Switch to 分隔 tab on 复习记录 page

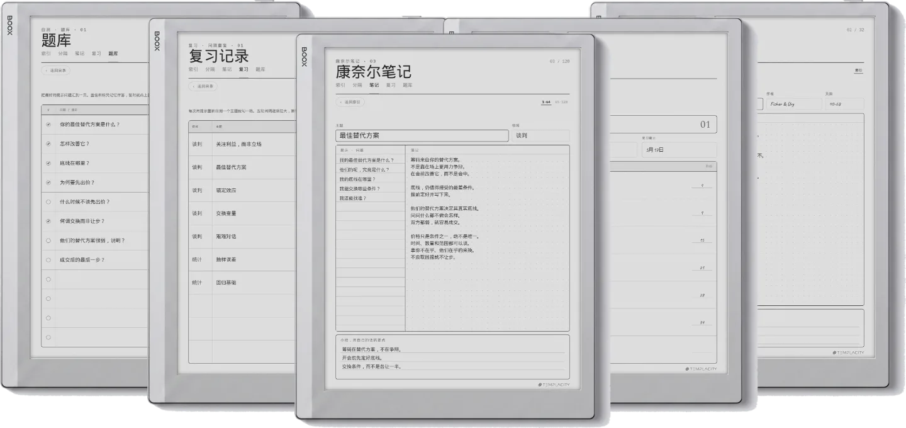210,69
